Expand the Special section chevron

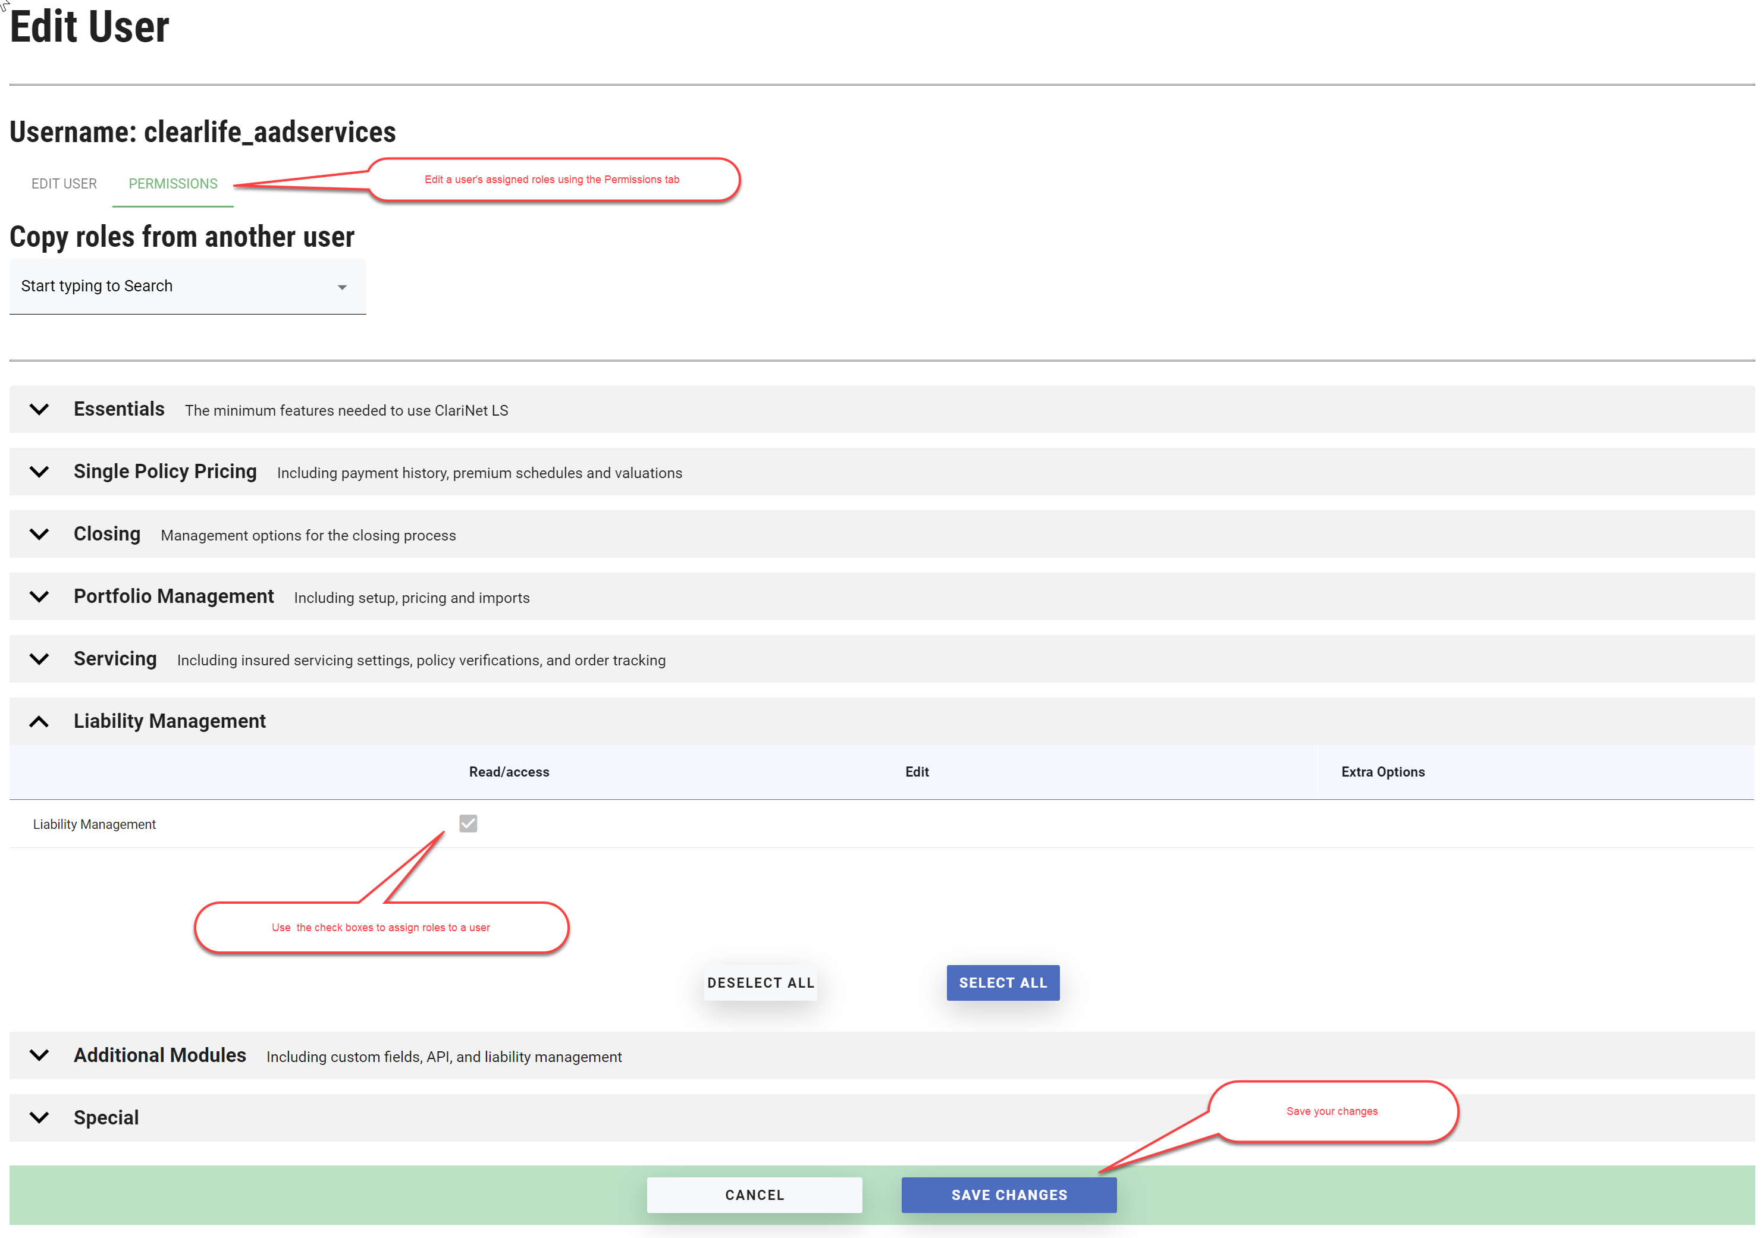[39, 1117]
